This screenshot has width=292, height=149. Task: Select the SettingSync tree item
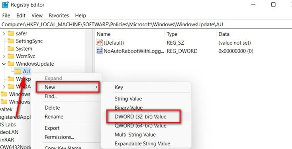point(29,41)
